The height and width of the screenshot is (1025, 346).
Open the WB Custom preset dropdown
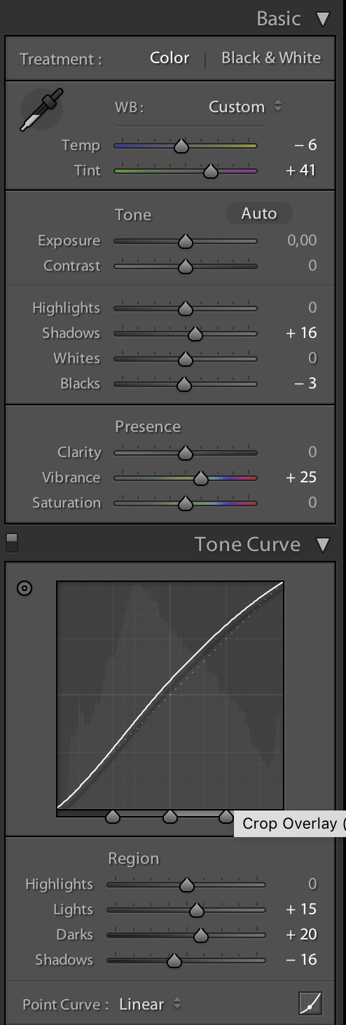coord(246,107)
